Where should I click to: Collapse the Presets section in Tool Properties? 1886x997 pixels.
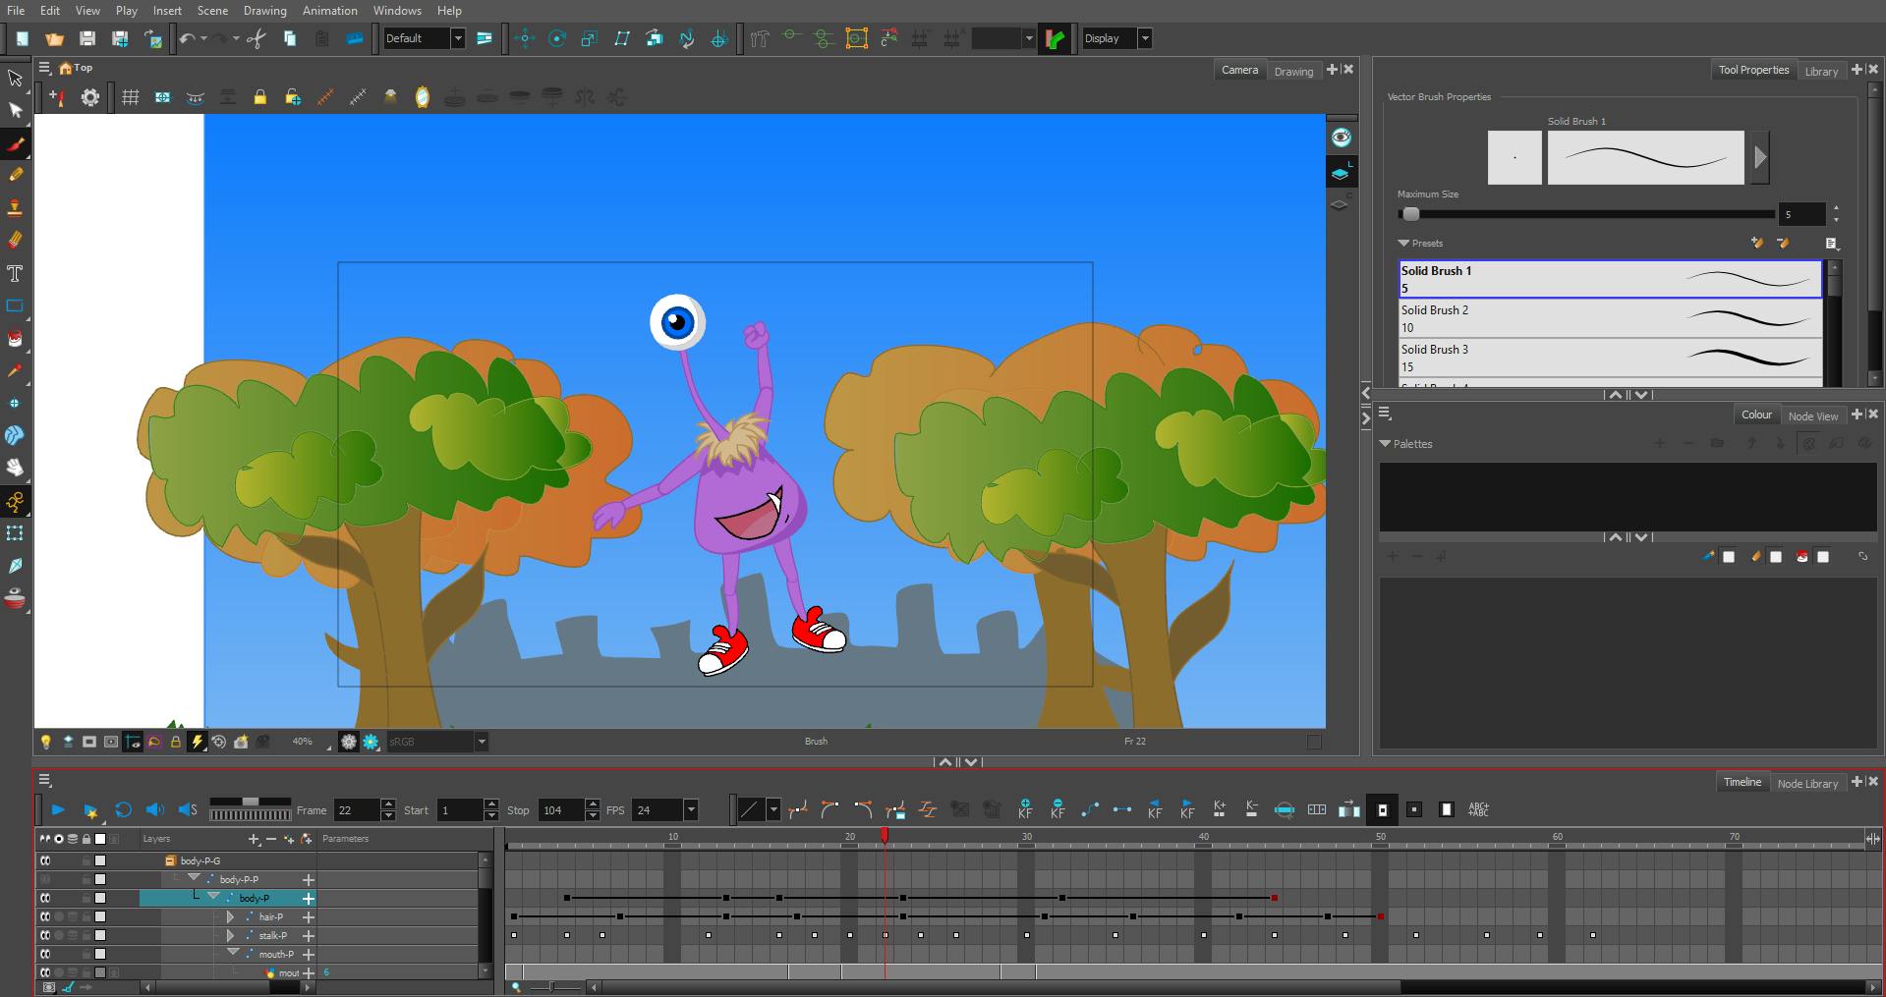1403,243
